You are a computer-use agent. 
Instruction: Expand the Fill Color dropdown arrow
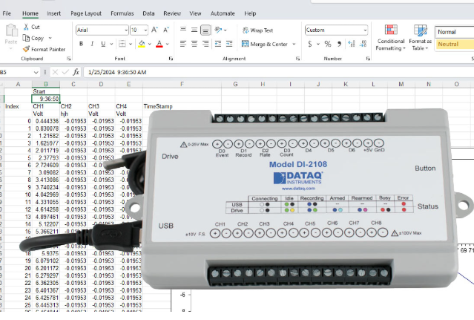click(x=150, y=44)
